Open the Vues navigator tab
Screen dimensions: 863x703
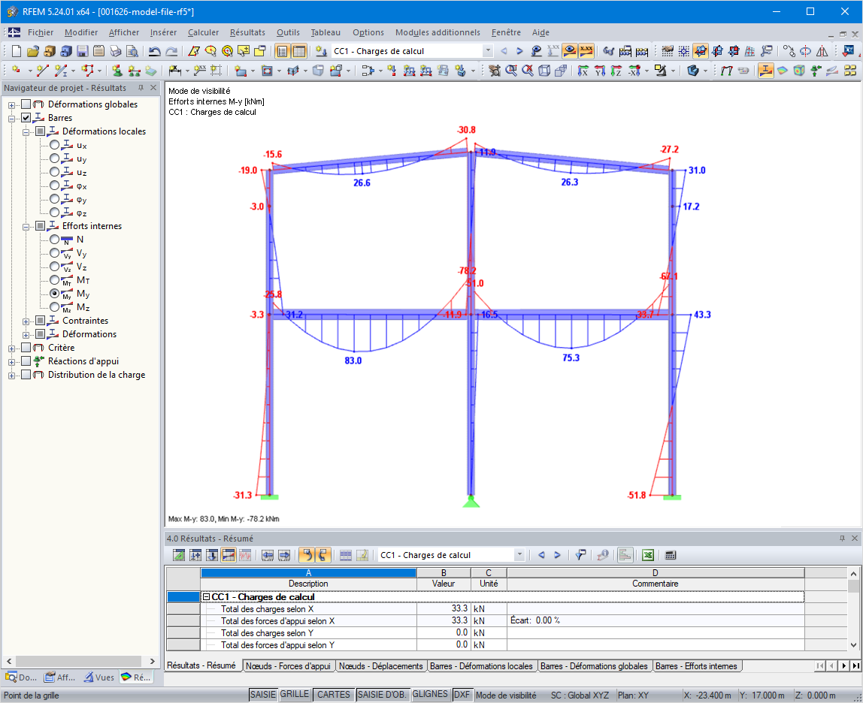[99, 677]
